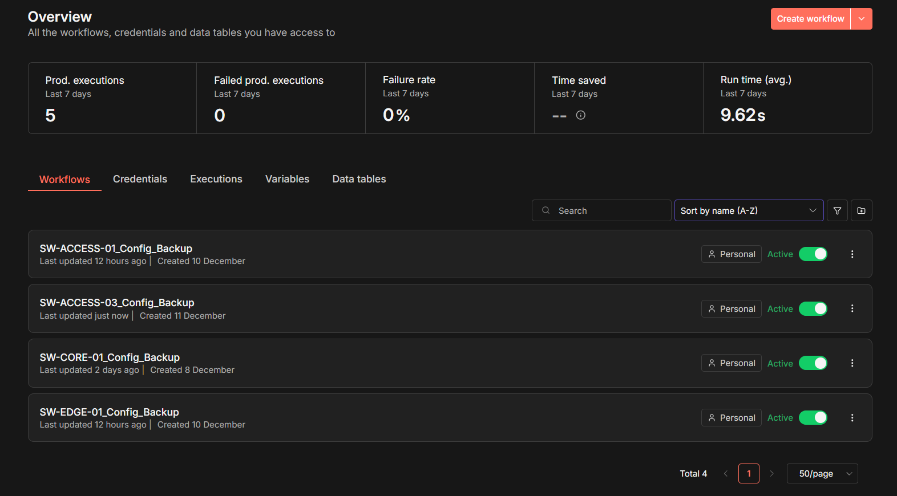Go to next page using right chevron
The width and height of the screenshot is (897, 496).
coord(771,474)
